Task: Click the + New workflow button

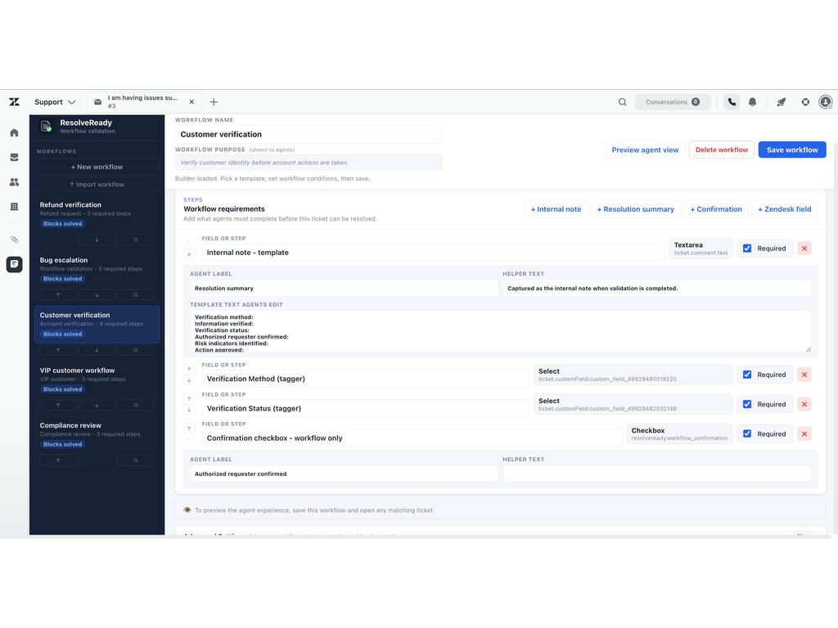Action: tap(97, 167)
